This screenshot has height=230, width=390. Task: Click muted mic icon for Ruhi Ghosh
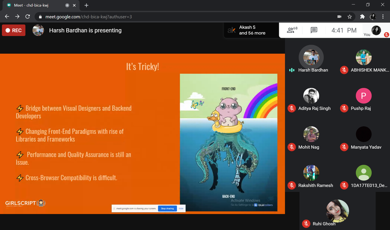[x=306, y=224]
